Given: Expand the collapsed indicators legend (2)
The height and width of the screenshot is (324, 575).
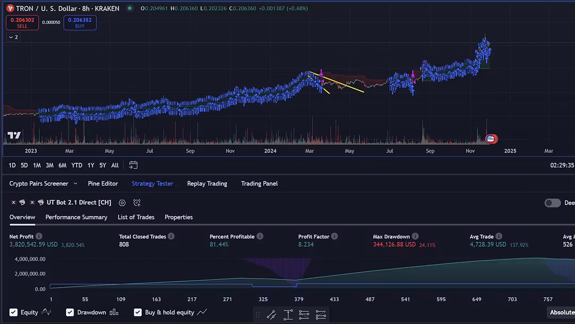Looking at the screenshot, I should tap(13, 37).
